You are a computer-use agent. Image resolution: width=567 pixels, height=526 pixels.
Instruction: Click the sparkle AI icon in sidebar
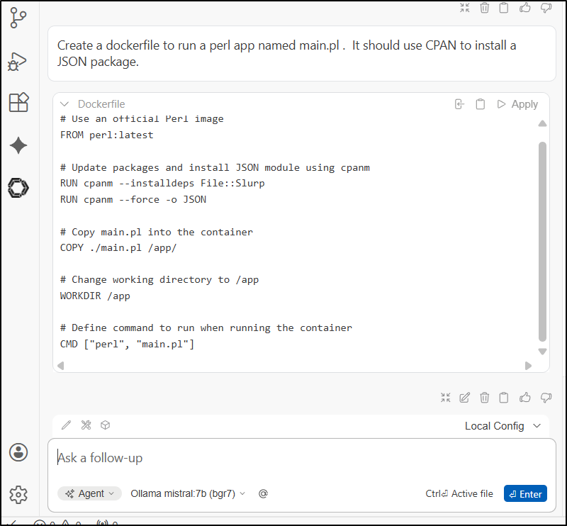(18, 145)
